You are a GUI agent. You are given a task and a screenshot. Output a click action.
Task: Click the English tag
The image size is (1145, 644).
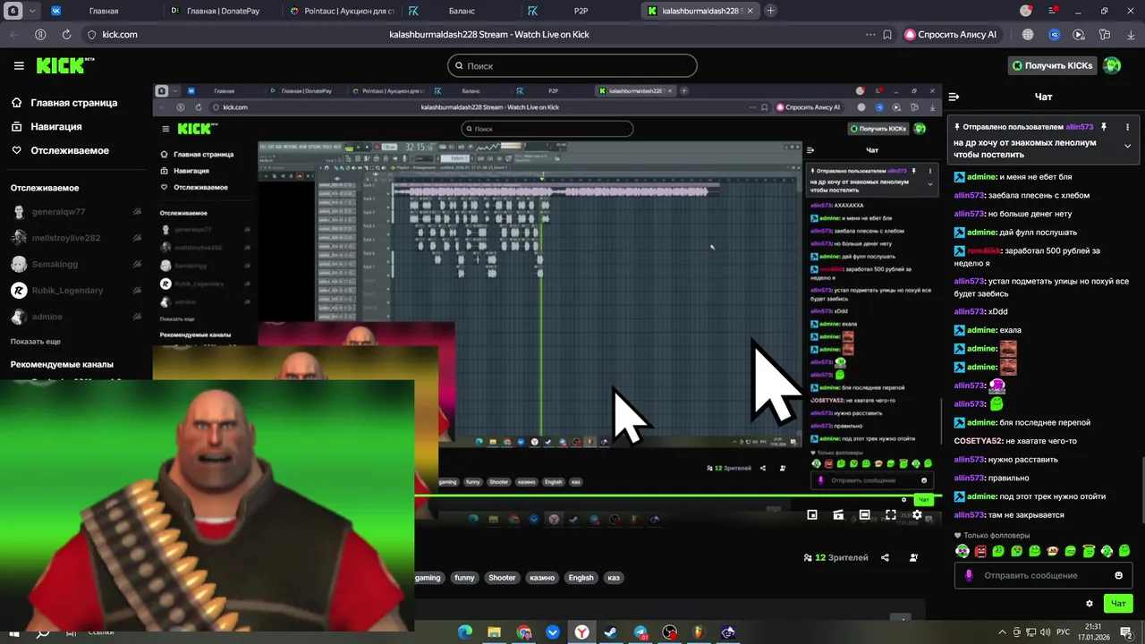pyautogui.click(x=581, y=578)
